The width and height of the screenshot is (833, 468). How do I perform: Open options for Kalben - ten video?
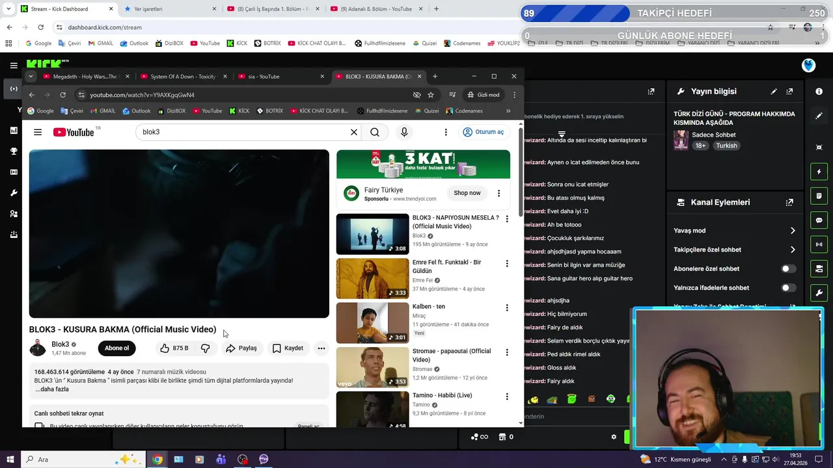tap(507, 307)
